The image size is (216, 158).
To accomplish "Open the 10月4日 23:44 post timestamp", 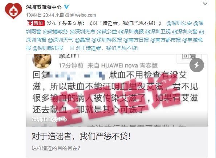I will [x=40, y=15].
